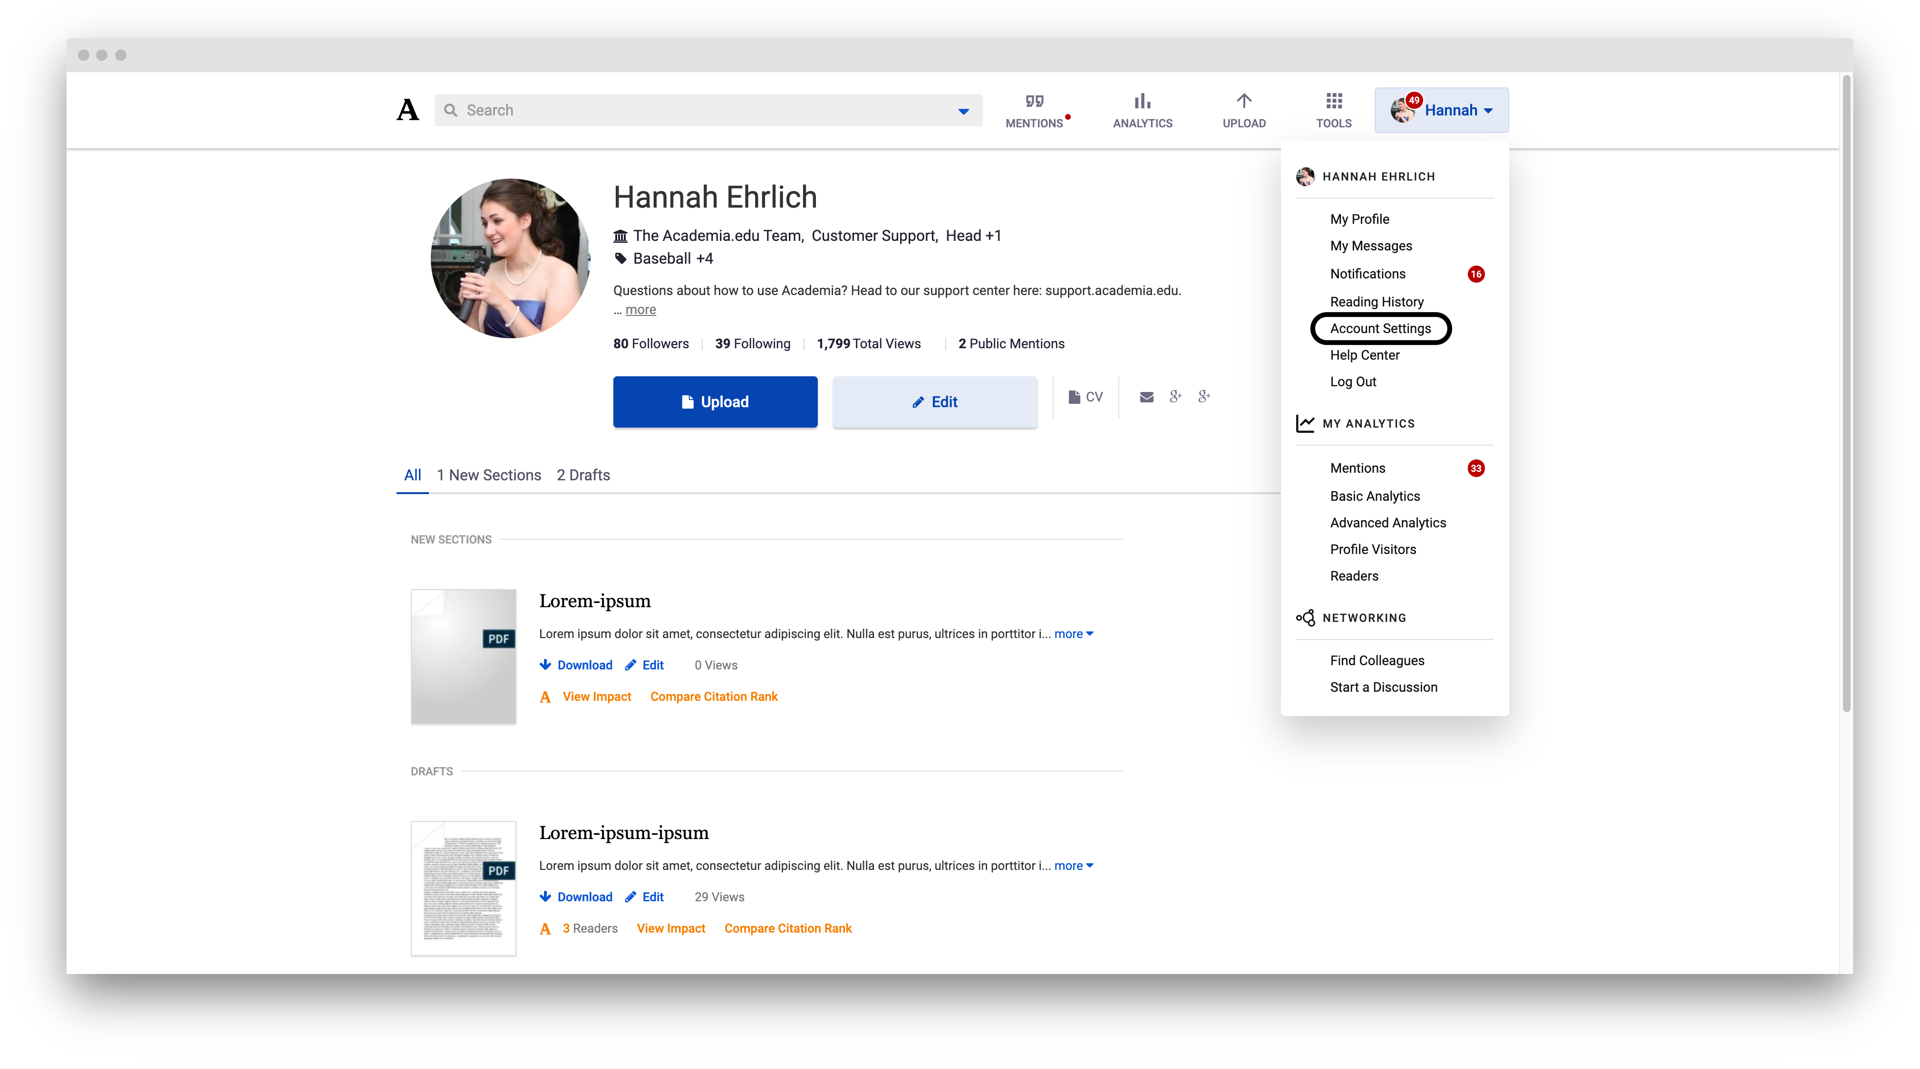The image size is (1920, 1069).
Task: Click the magnifier icon in search bar
Action: (x=450, y=110)
